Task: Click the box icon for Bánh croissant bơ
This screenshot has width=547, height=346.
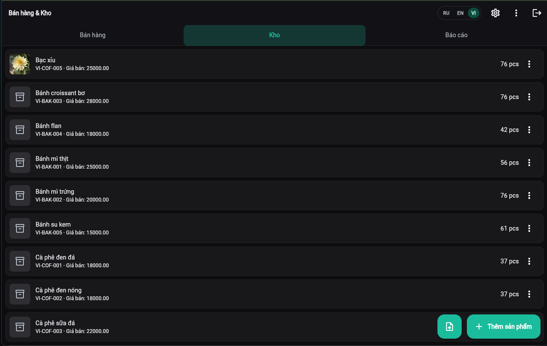Action: coord(20,97)
